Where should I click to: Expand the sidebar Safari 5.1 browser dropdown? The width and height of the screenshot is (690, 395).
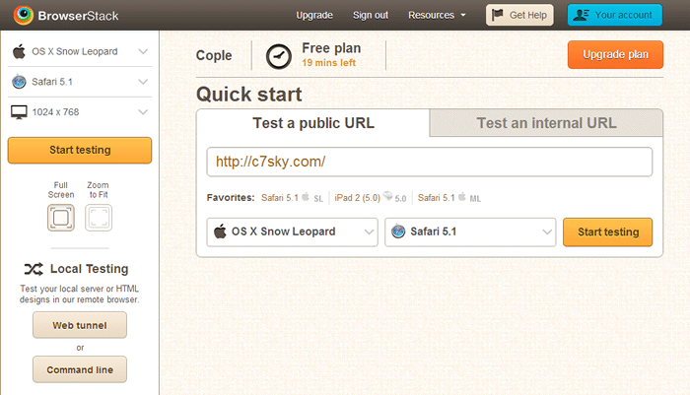(80, 82)
